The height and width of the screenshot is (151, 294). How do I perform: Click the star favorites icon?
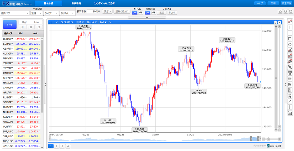click(x=280, y=12)
